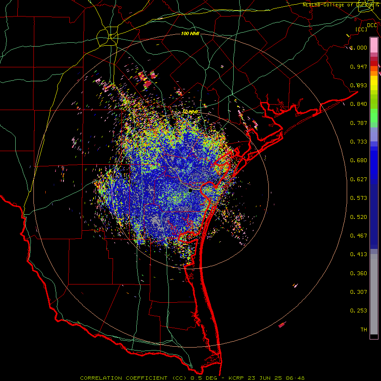Viewport: 381px width, 381px height.
Task: Click the 0.467 legend value
Action: 359,236
